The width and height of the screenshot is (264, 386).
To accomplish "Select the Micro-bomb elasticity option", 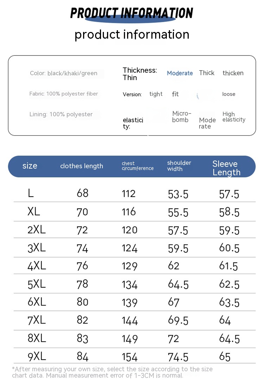I will [182, 117].
